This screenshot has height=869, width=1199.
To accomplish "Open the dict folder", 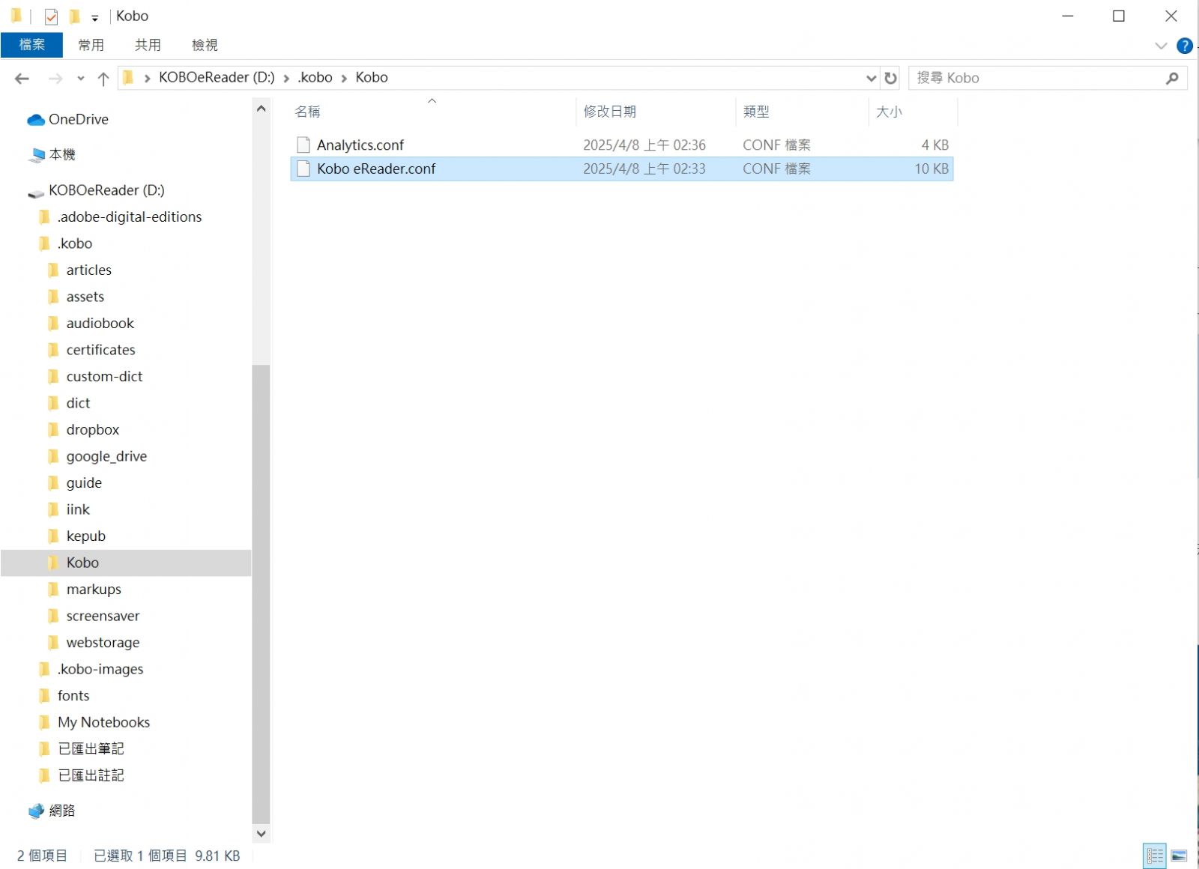I will [x=78, y=403].
